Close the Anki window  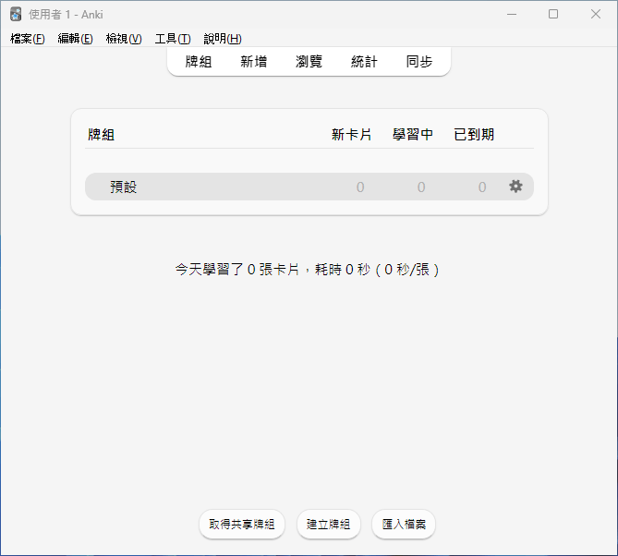(x=596, y=14)
